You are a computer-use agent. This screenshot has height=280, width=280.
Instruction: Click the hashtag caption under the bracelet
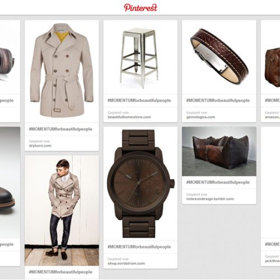click(x=218, y=100)
